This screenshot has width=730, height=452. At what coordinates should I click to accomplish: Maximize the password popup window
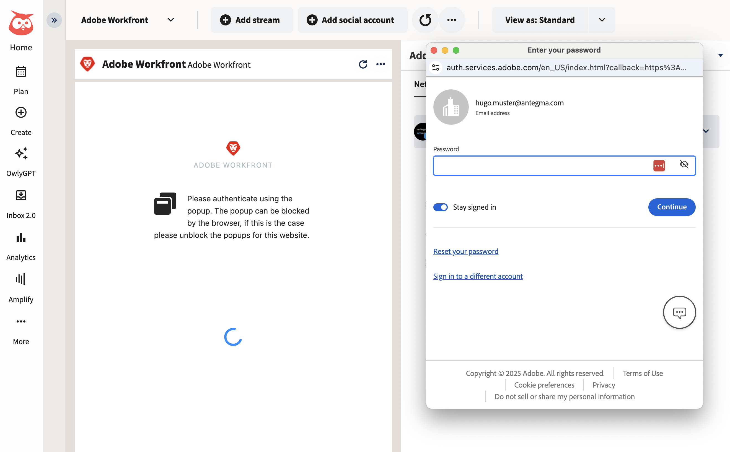(x=456, y=50)
